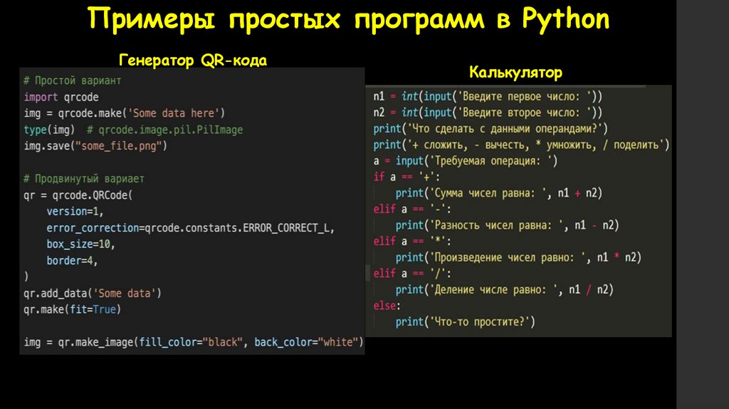The width and height of the screenshot is (729, 409).
Task: Click the line "if a == '+':"
Action: tap(407, 177)
